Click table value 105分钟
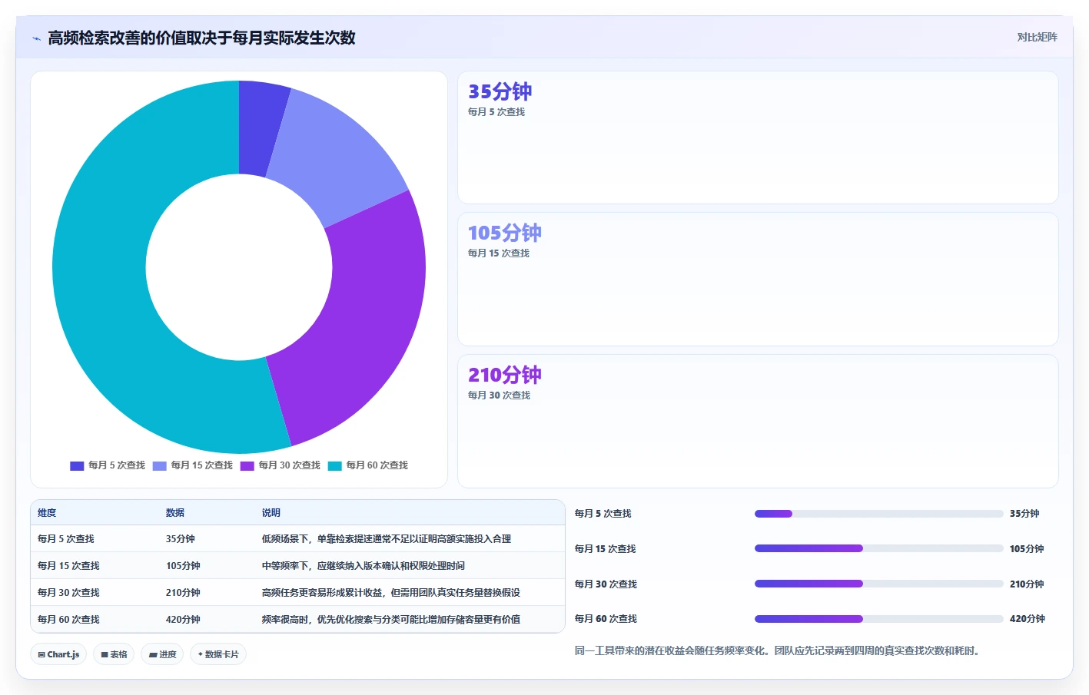 (x=183, y=566)
